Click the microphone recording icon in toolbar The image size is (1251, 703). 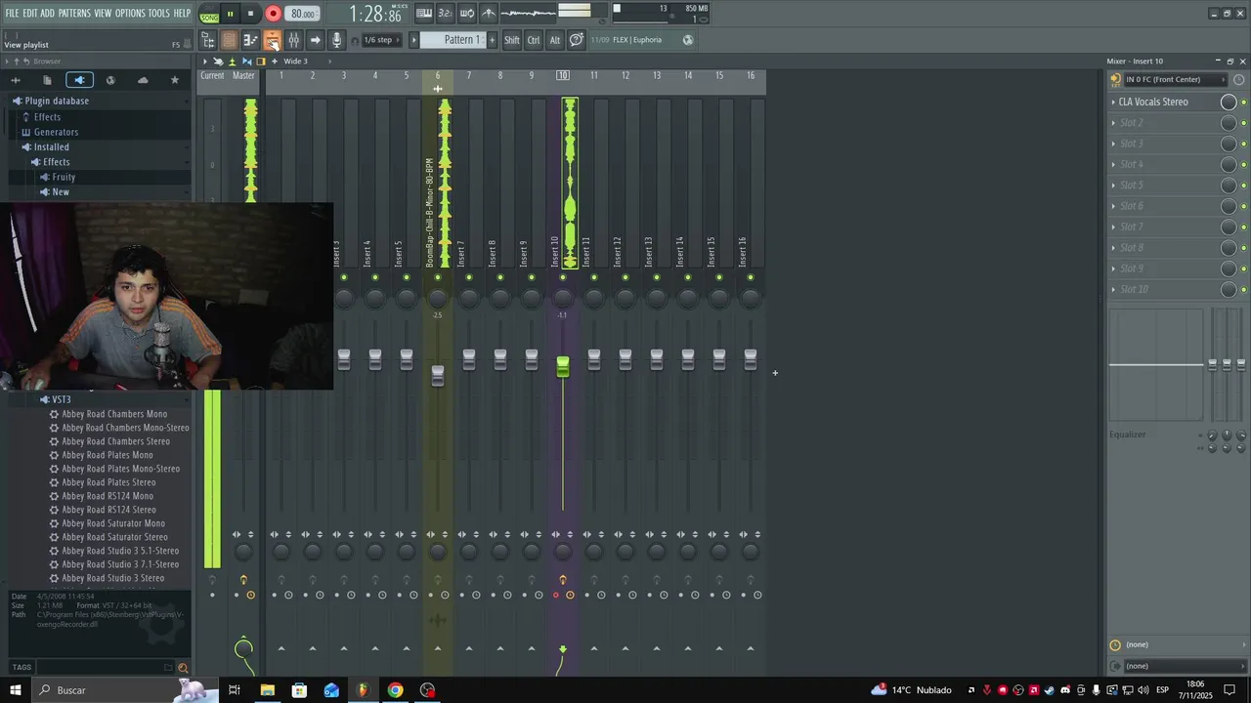[336, 40]
